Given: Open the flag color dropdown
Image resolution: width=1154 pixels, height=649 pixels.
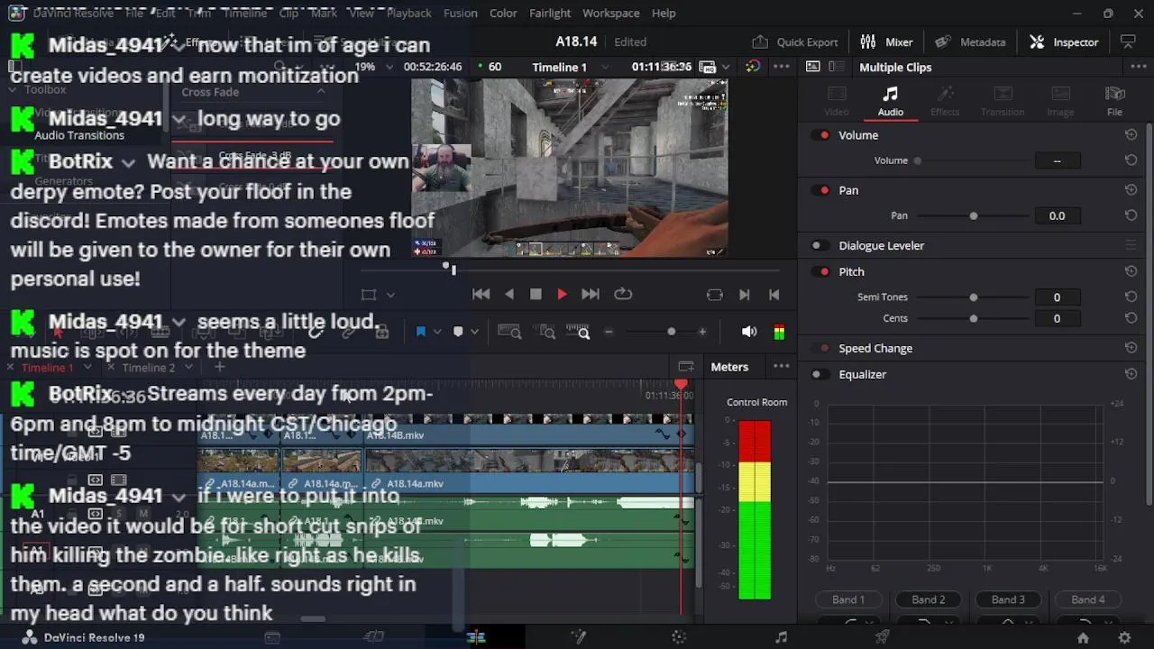Looking at the screenshot, I should click(437, 332).
